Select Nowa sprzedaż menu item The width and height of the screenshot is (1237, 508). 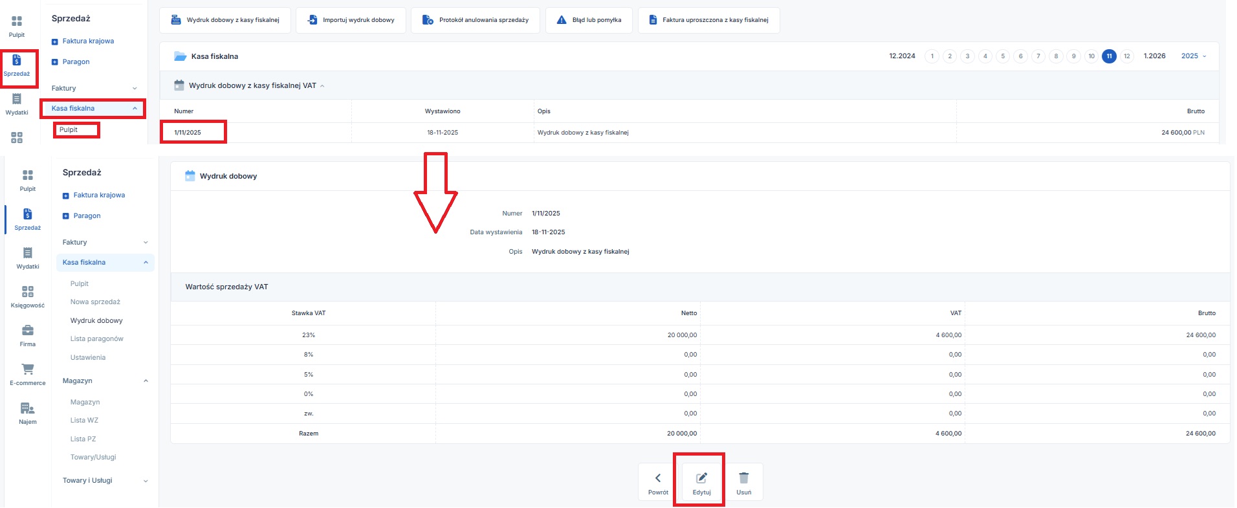95,302
